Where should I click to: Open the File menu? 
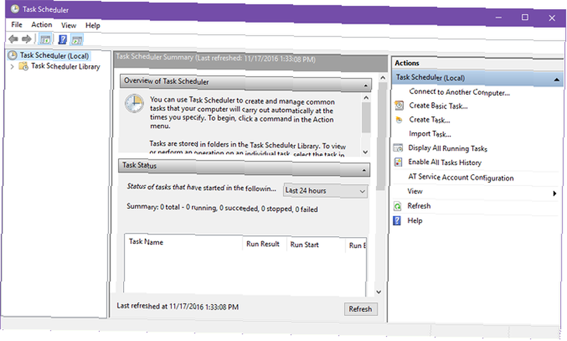[x=16, y=24]
